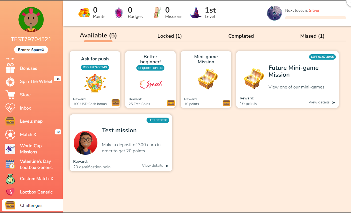The image size is (351, 213).
Task: Click the Silver level progress bar
Action: click(315, 18)
